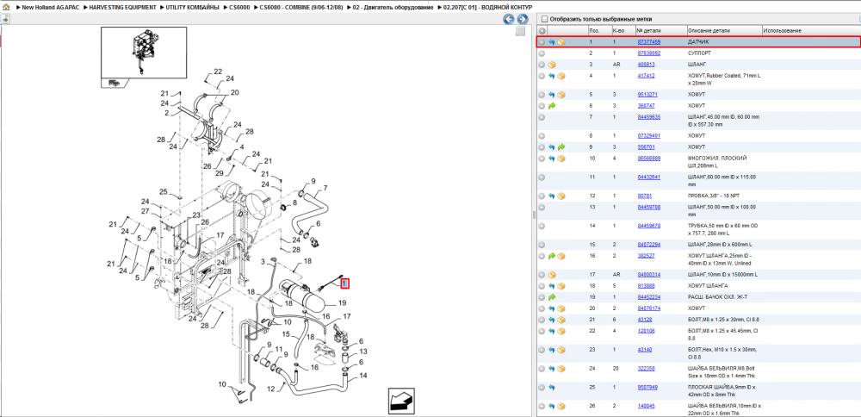Click the box icon for part 400813
This screenshot has height=417, width=861.
point(551,65)
